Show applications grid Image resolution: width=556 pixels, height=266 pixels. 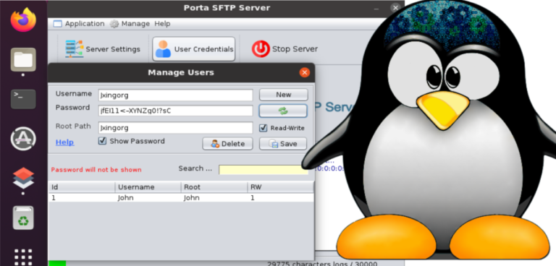(x=23, y=257)
